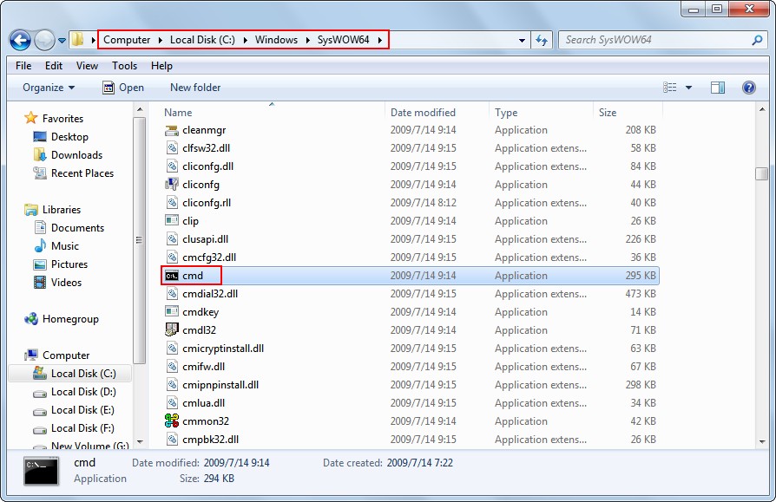Screen dimensions: 776x502
Task: Open the File menu
Action: coord(23,66)
